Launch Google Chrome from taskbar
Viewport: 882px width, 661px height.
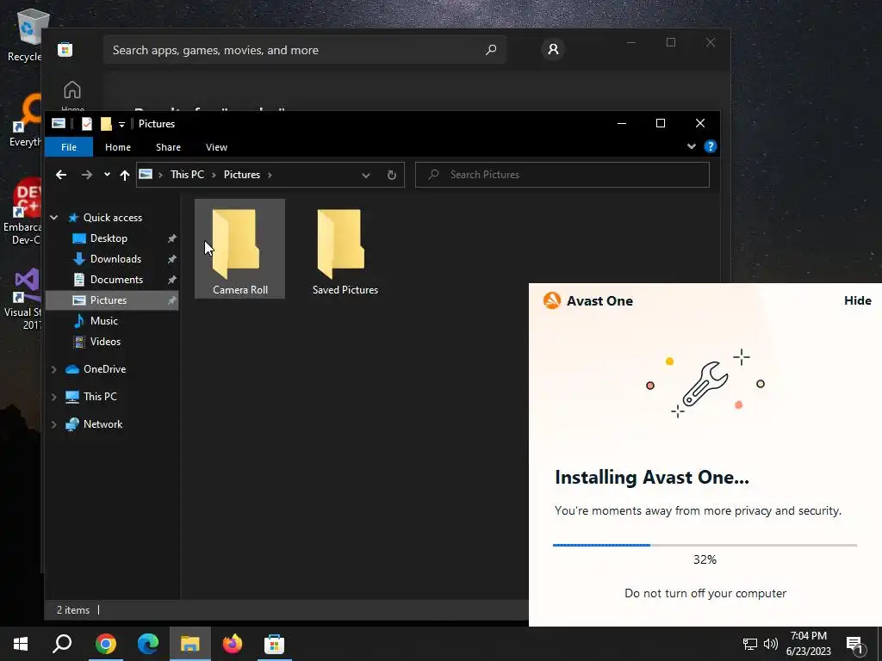coord(105,644)
